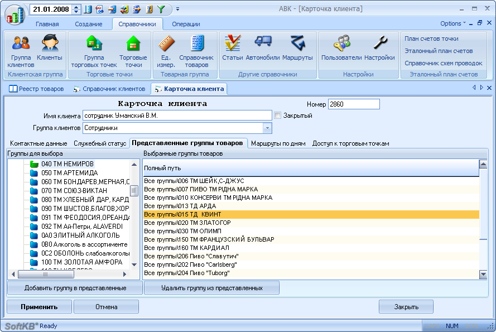Select 070 ТМ СОЮЗ-ВИКТАН in the tree
This screenshot has width=496, height=332.
74,190
